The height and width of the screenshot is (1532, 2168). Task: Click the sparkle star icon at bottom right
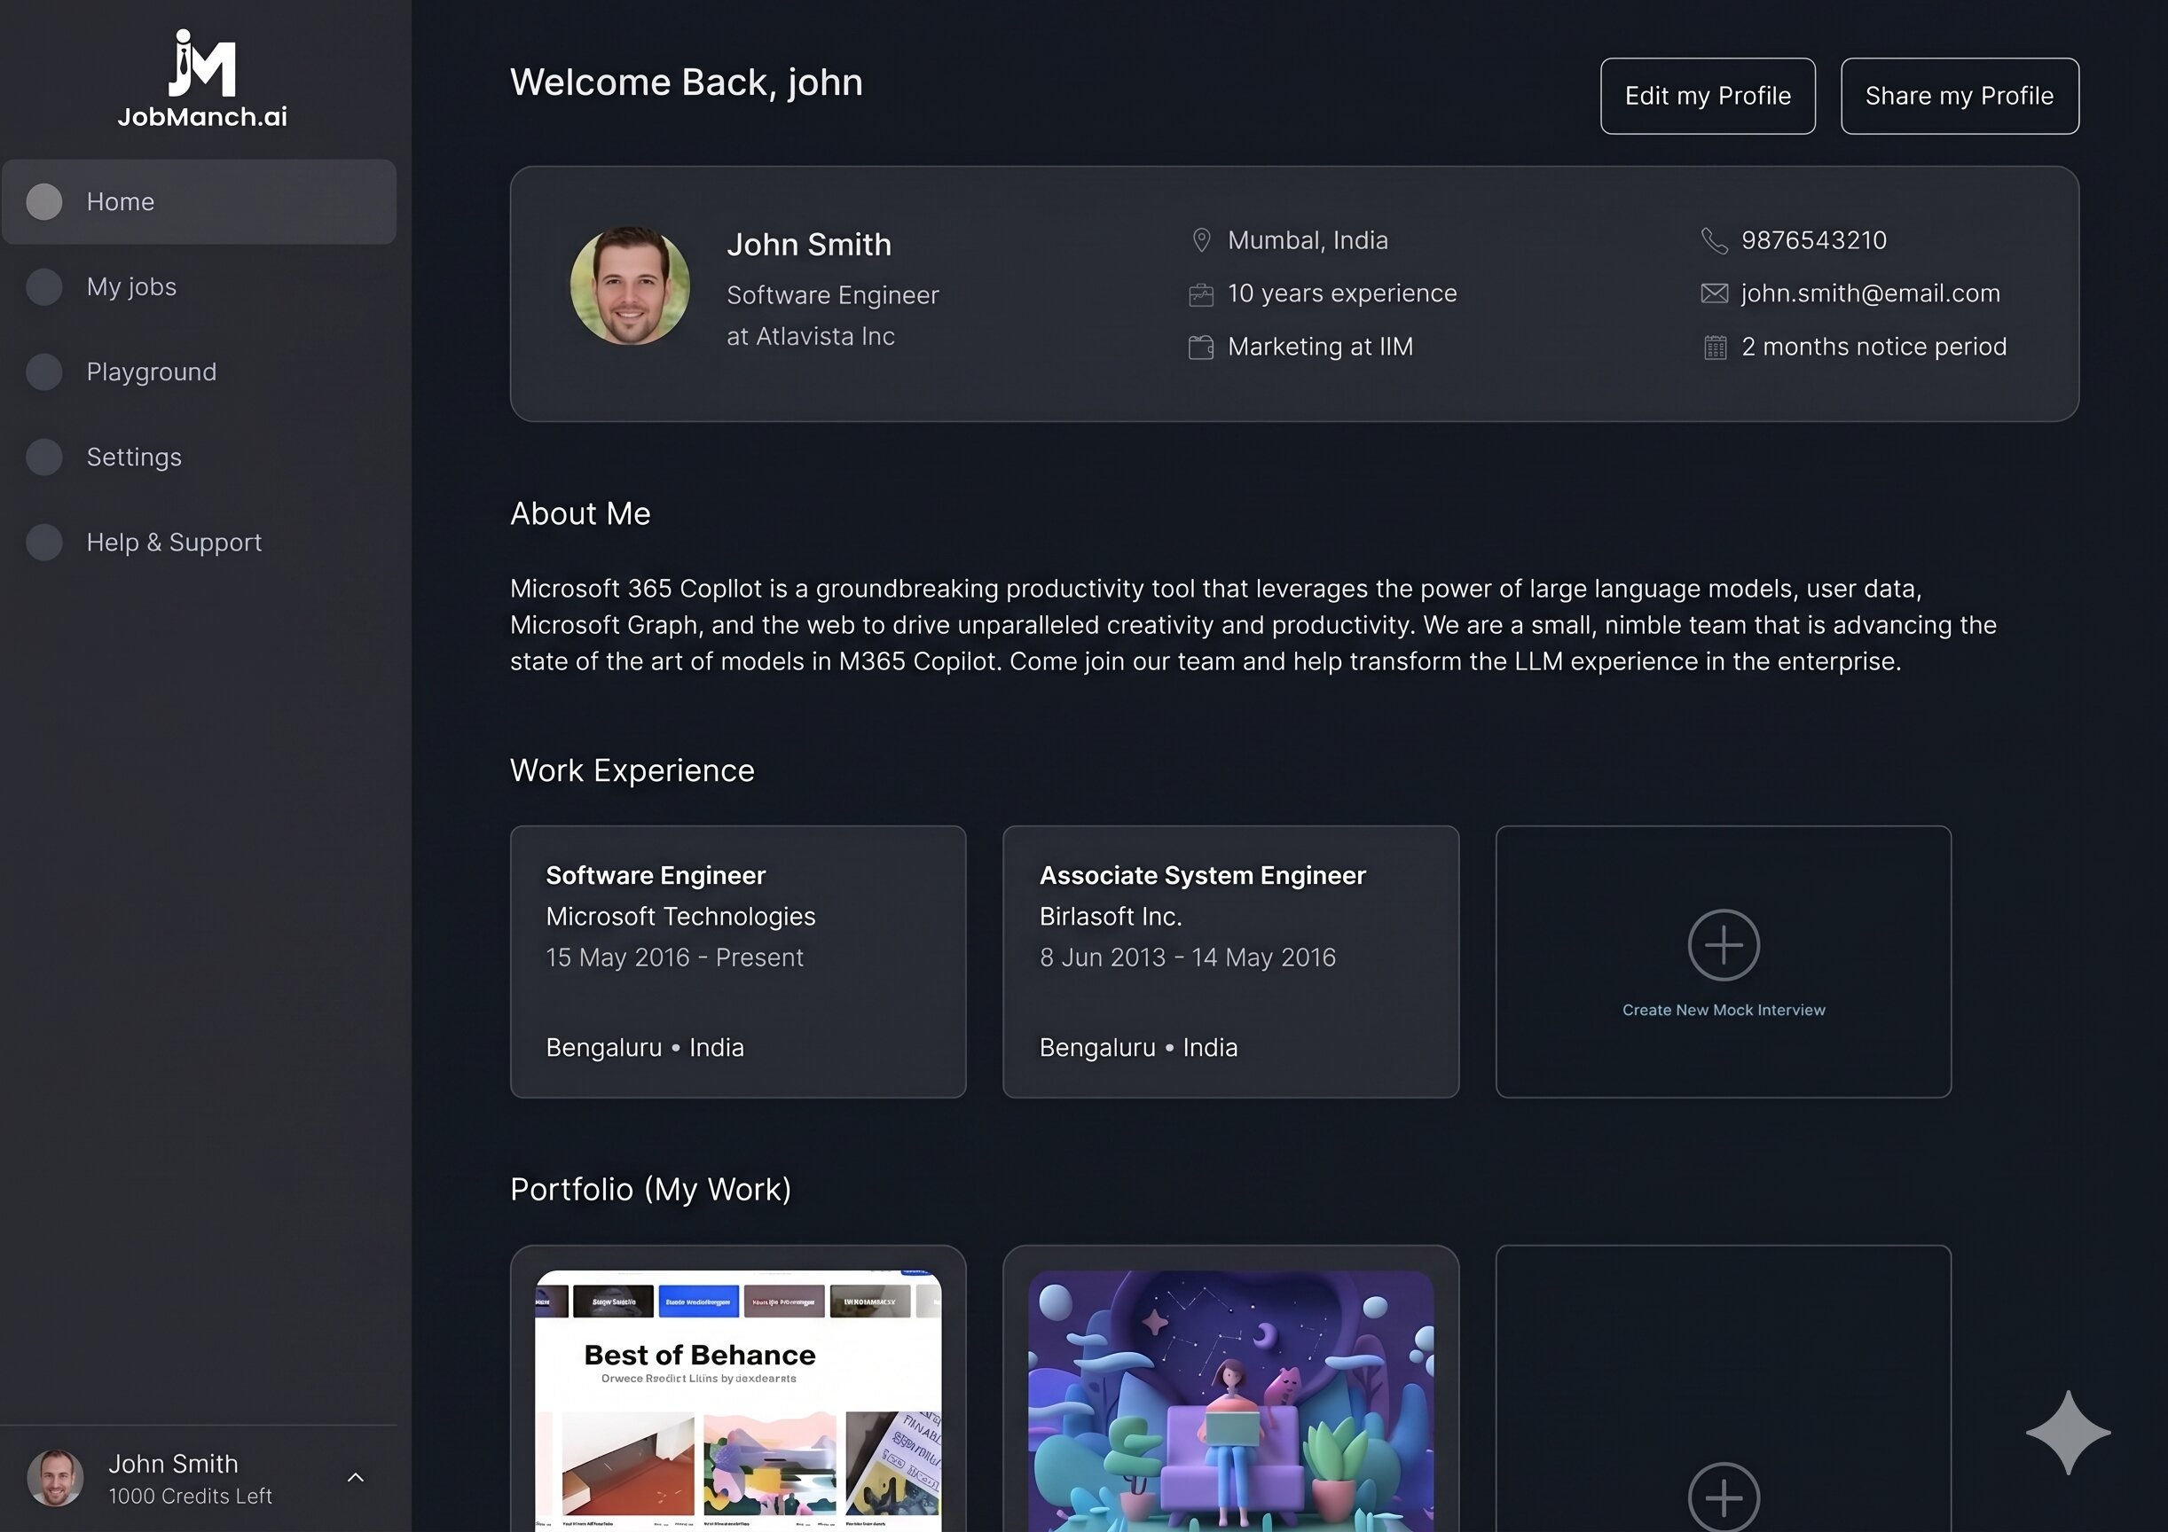click(x=2068, y=1432)
